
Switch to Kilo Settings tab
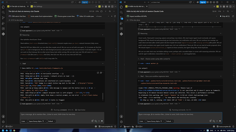click(x=36, y=6)
